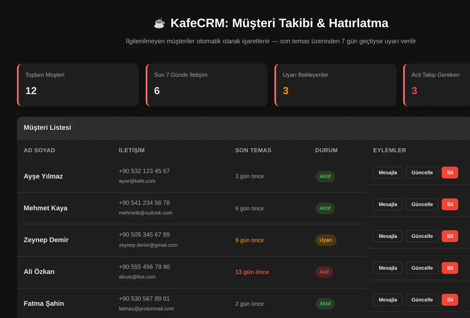Select the Zeynep Demir name cell
Viewport: 470px width, 318px height.
pos(46,240)
